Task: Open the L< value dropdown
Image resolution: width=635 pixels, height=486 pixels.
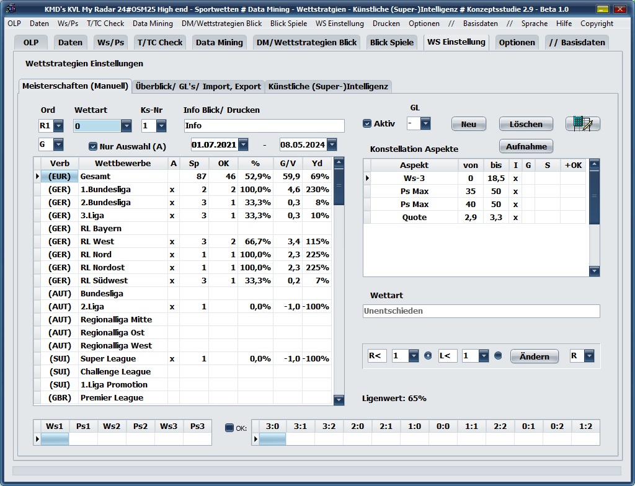Action: coord(484,356)
